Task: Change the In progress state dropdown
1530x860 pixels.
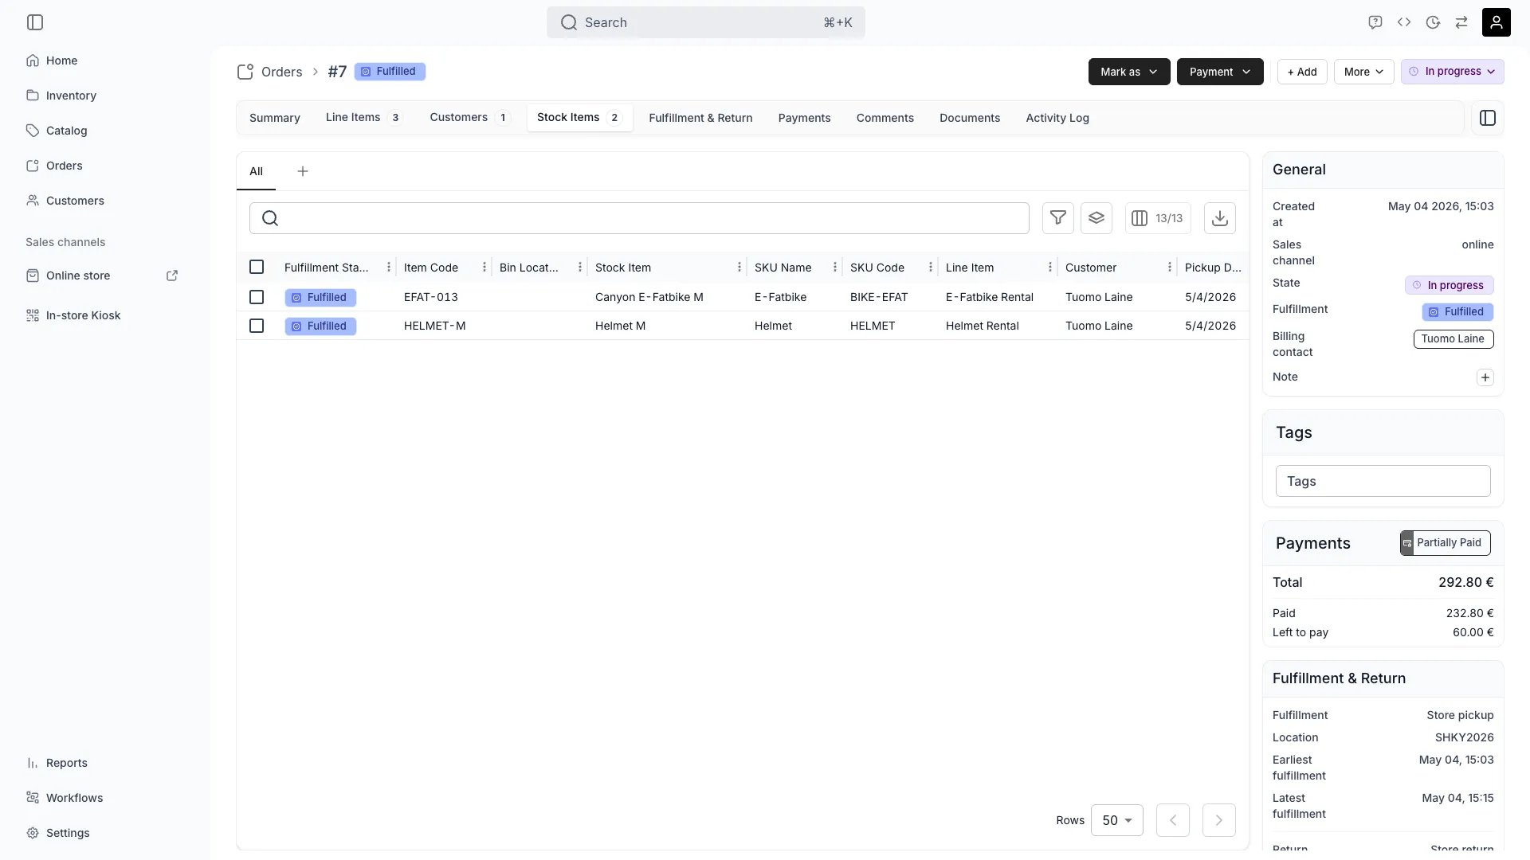Action: [1453, 72]
